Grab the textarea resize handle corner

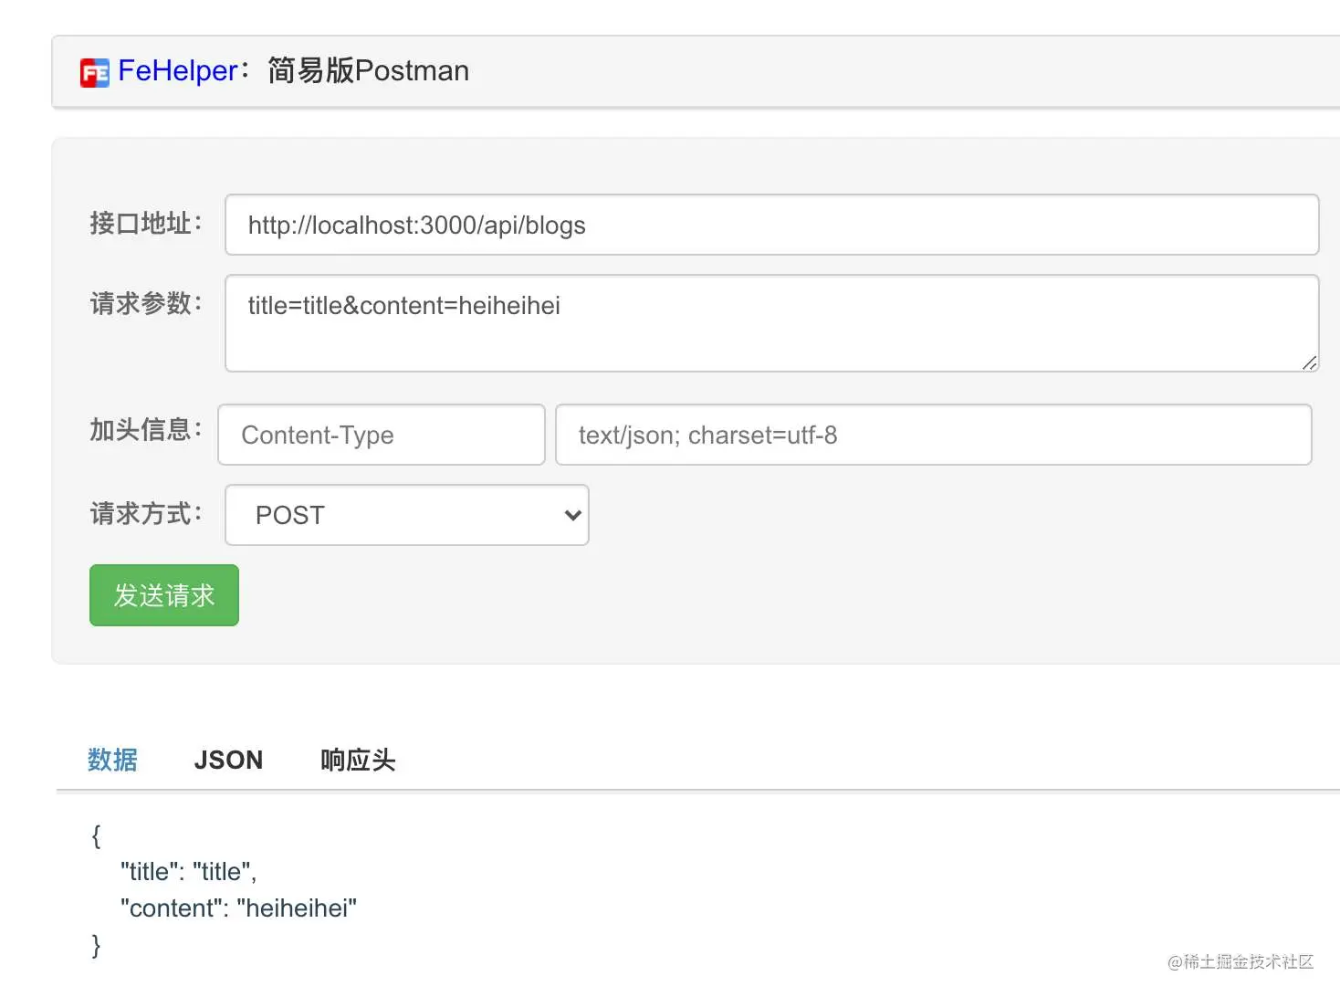coord(1309,362)
